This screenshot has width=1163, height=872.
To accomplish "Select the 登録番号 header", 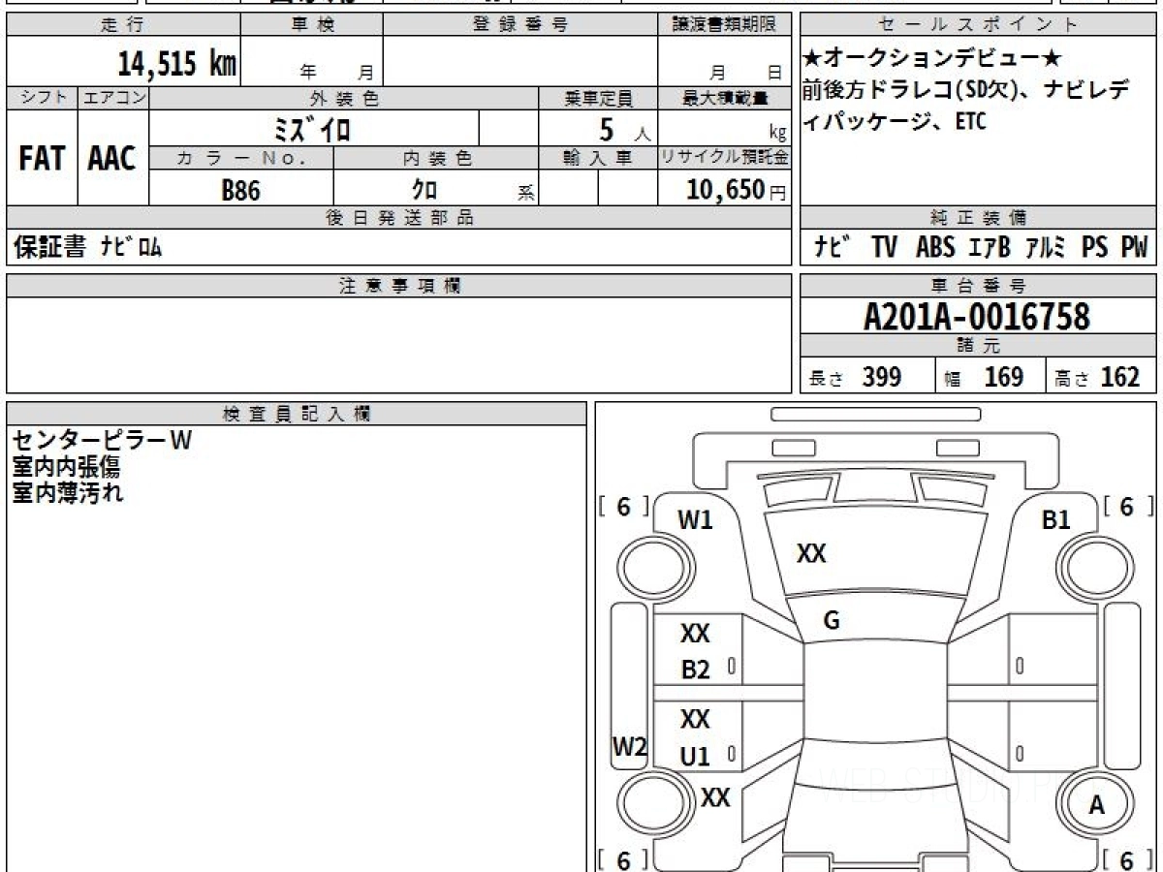I will click(x=520, y=25).
